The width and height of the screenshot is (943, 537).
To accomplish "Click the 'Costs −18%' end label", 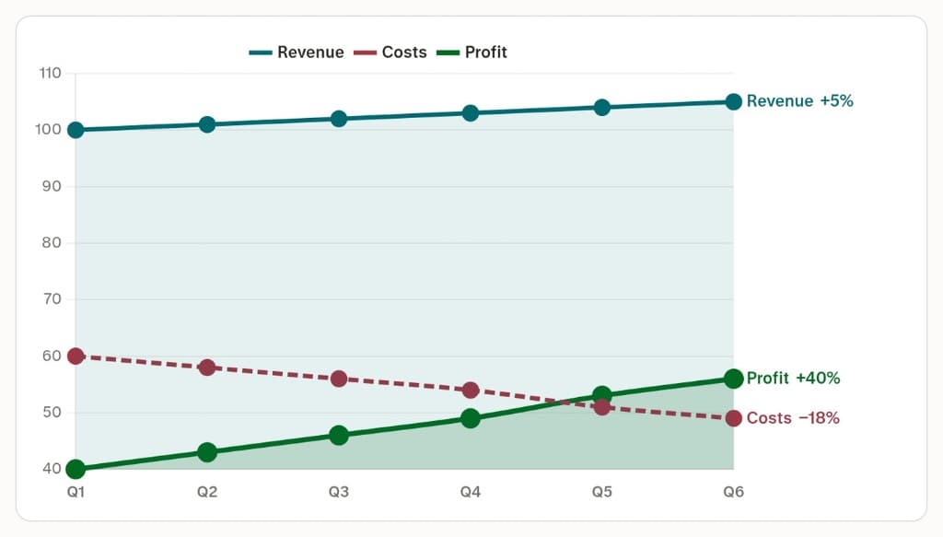I will 793,418.
